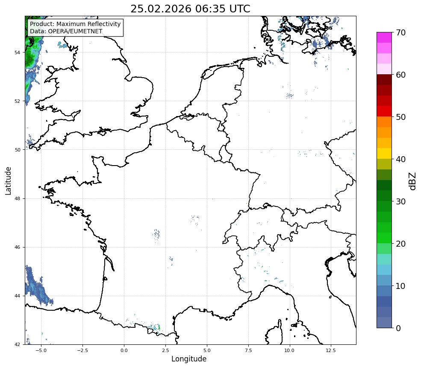
Task: Click the longitude tick label 0.0
Action: tap(124, 350)
